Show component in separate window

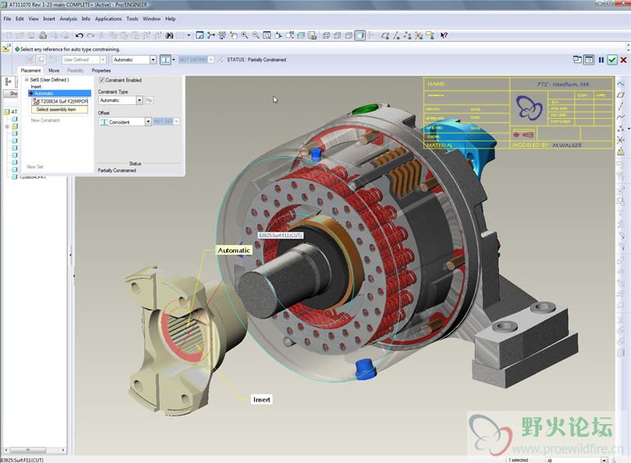click(x=577, y=60)
